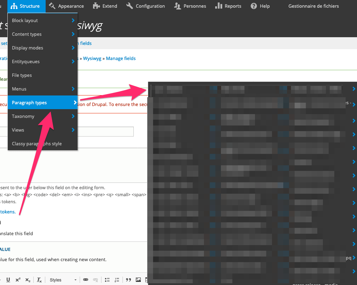The image size is (357, 285).
Task: Apply subscript formatting
Action: 28,280
